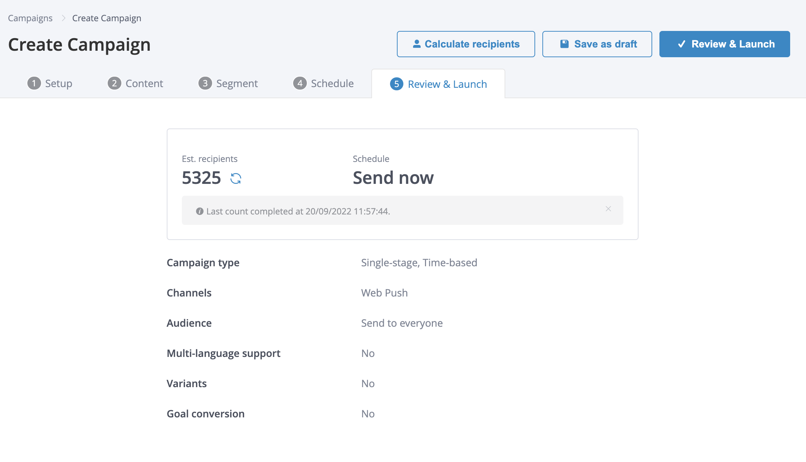This screenshot has height=462, width=806.
Task: Click step 4 number badge for Schedule
Action: pyautogui.click(x=300, y=83)
